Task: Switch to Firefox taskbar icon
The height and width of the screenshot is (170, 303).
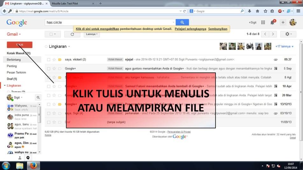Action: [33, 166]
